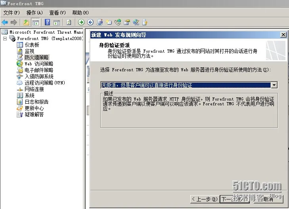Screen dimensions: 289x209
Task: Select Forefront TMG (Template2008) tree label
Action: tap(50, 38)
